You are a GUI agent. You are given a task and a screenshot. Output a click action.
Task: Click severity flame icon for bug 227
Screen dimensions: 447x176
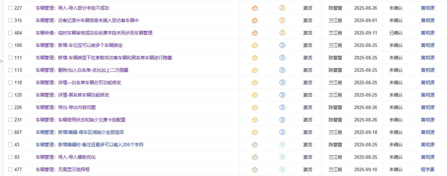pyautogui.click(x=255, y=8)
